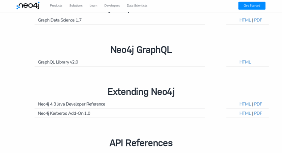Open the Data Scientists menu

137,5
